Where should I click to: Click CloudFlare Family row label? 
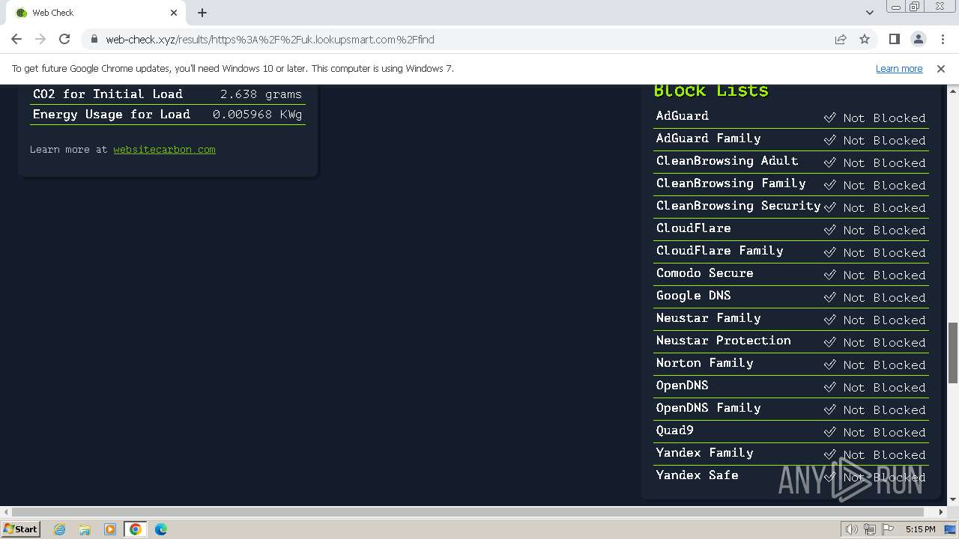720,251
